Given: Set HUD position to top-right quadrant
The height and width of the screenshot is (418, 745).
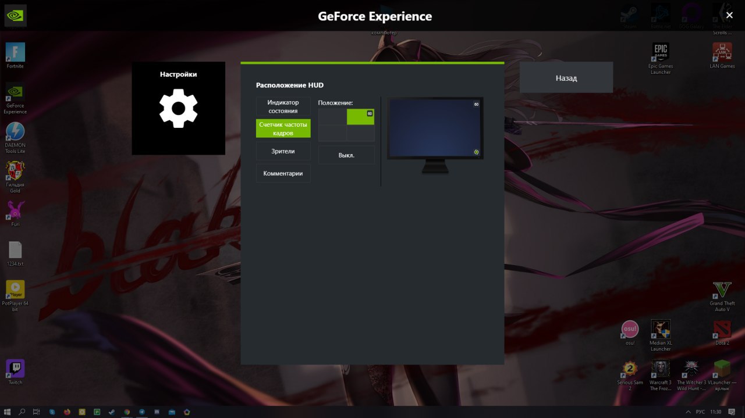Looking at the screenshot, I should (360, 117).
